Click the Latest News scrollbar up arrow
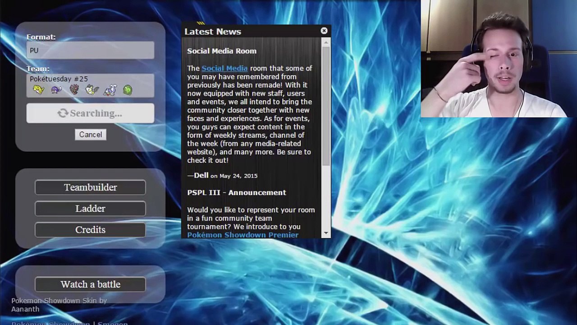Screen dimensions: 577x325 pyautogui.click(x=326, y=42)
